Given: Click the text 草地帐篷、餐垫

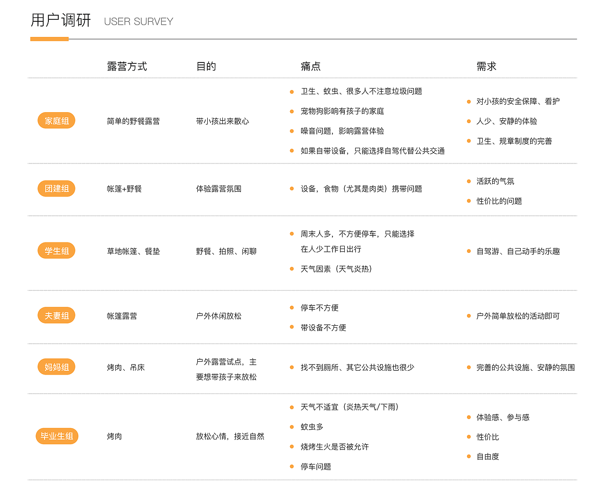Looking at the screenshot, I should pos(133,251).
